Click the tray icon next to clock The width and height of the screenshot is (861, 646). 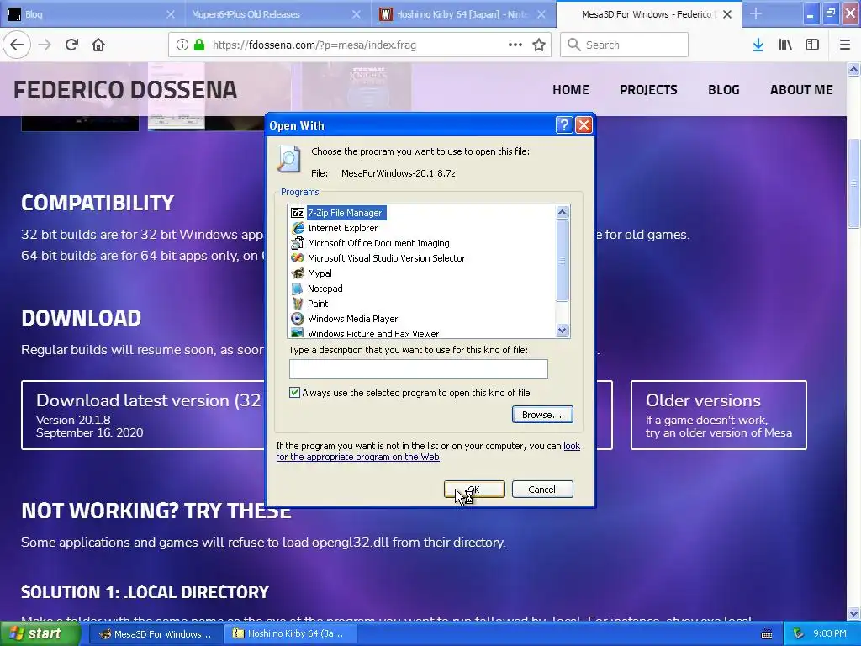point(799,633)
